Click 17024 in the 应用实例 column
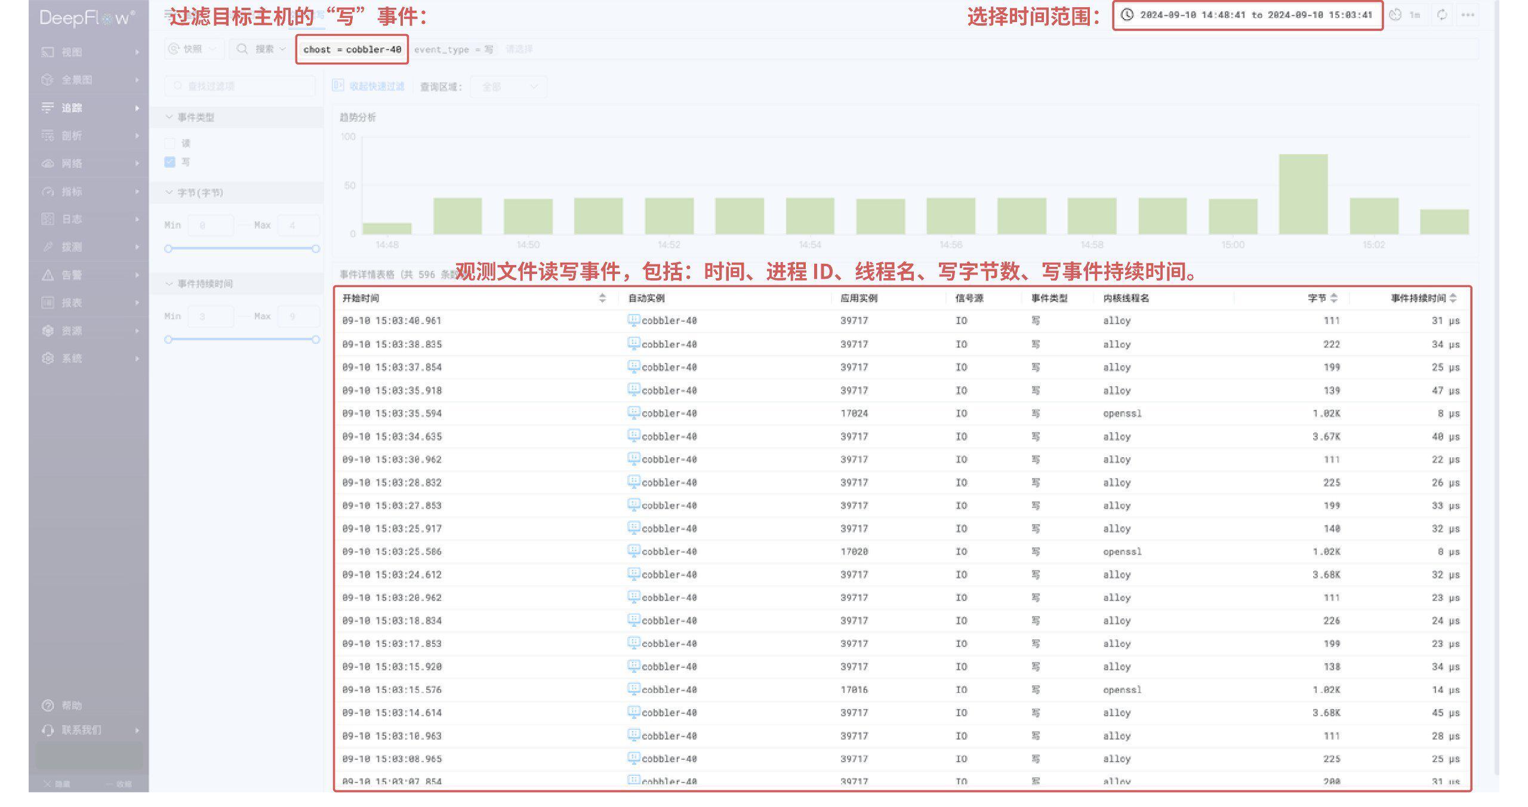This screenshot has width=1528, height=807. [854, 413]
